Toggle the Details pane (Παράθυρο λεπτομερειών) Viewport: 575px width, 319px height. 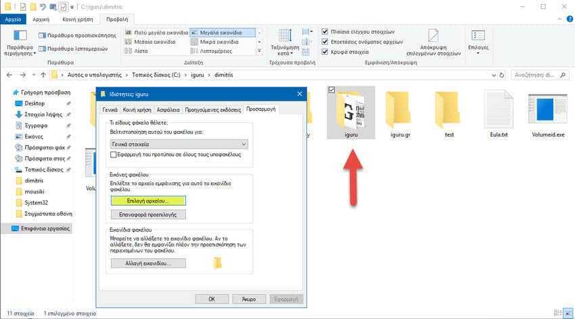(73, 49)
